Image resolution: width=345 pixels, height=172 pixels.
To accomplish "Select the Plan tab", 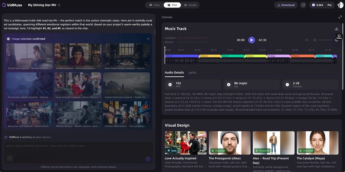I will 172,5.
